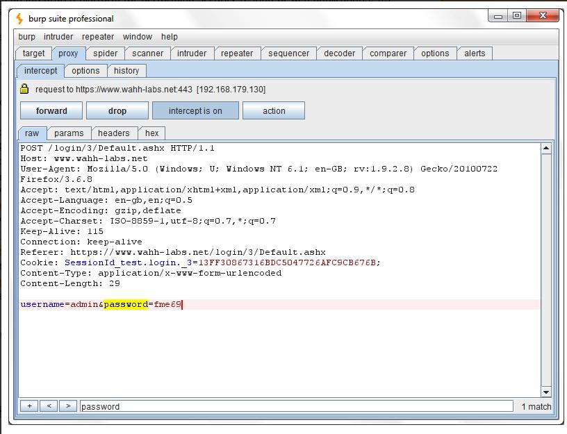
Task: Open the intruder menu in the menu bar
Action: (58, 37)
